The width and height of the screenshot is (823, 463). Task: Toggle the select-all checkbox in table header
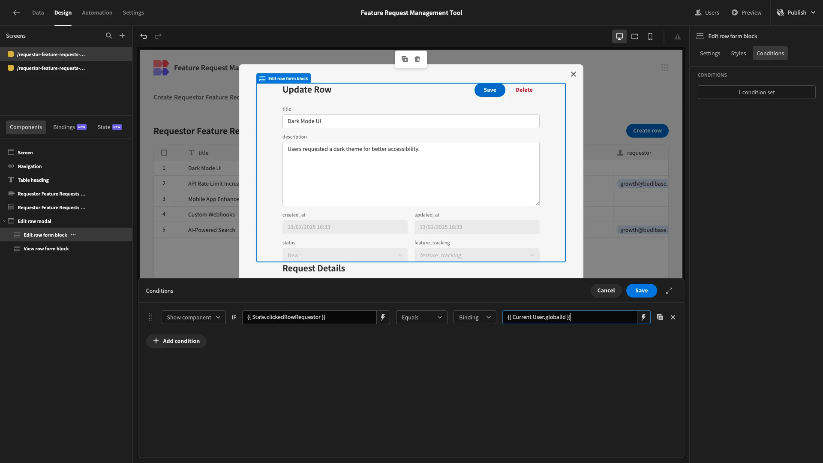[x=164, y=153]
